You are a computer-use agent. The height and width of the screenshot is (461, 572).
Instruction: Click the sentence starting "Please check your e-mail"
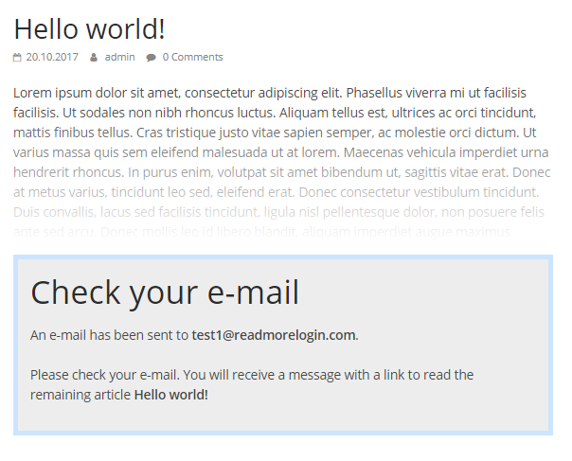[252, 384]
